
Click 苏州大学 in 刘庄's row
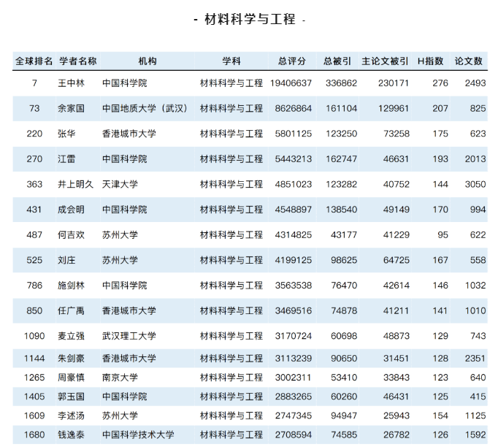[x=120, y=260]
